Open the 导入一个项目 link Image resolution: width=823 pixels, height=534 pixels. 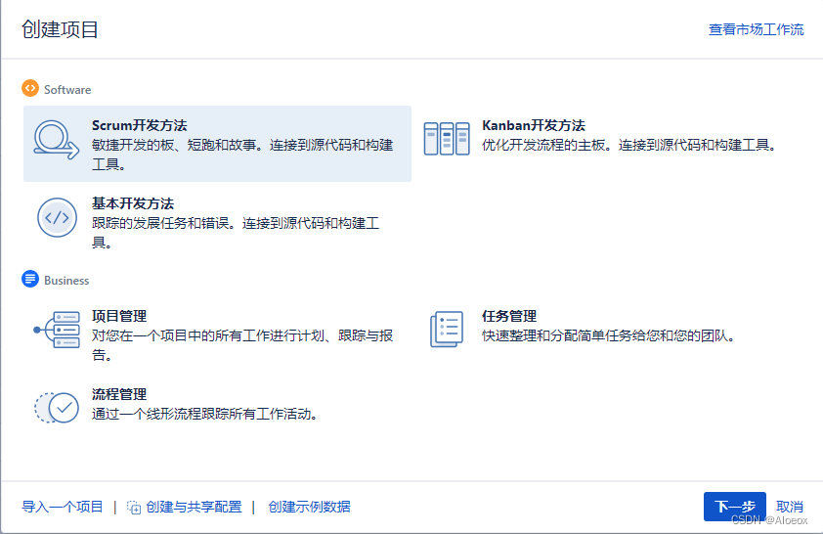coord(62,507)
